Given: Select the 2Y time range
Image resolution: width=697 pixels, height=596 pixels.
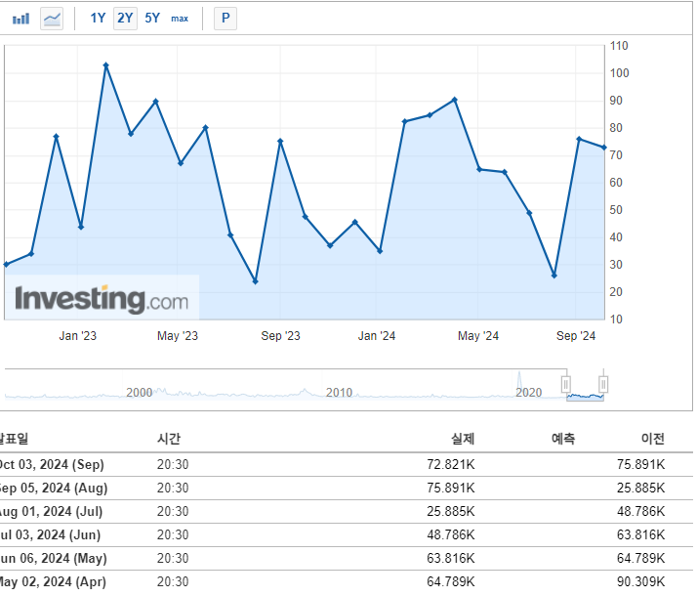Looking at the screenshot, I should click(x=125, y=19).
